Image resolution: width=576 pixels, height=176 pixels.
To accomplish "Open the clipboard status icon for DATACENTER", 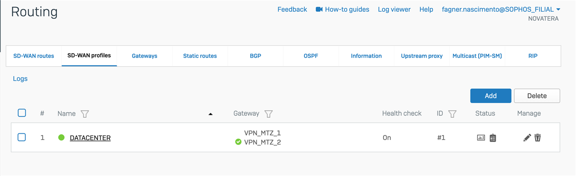I will tap(493, 138).
